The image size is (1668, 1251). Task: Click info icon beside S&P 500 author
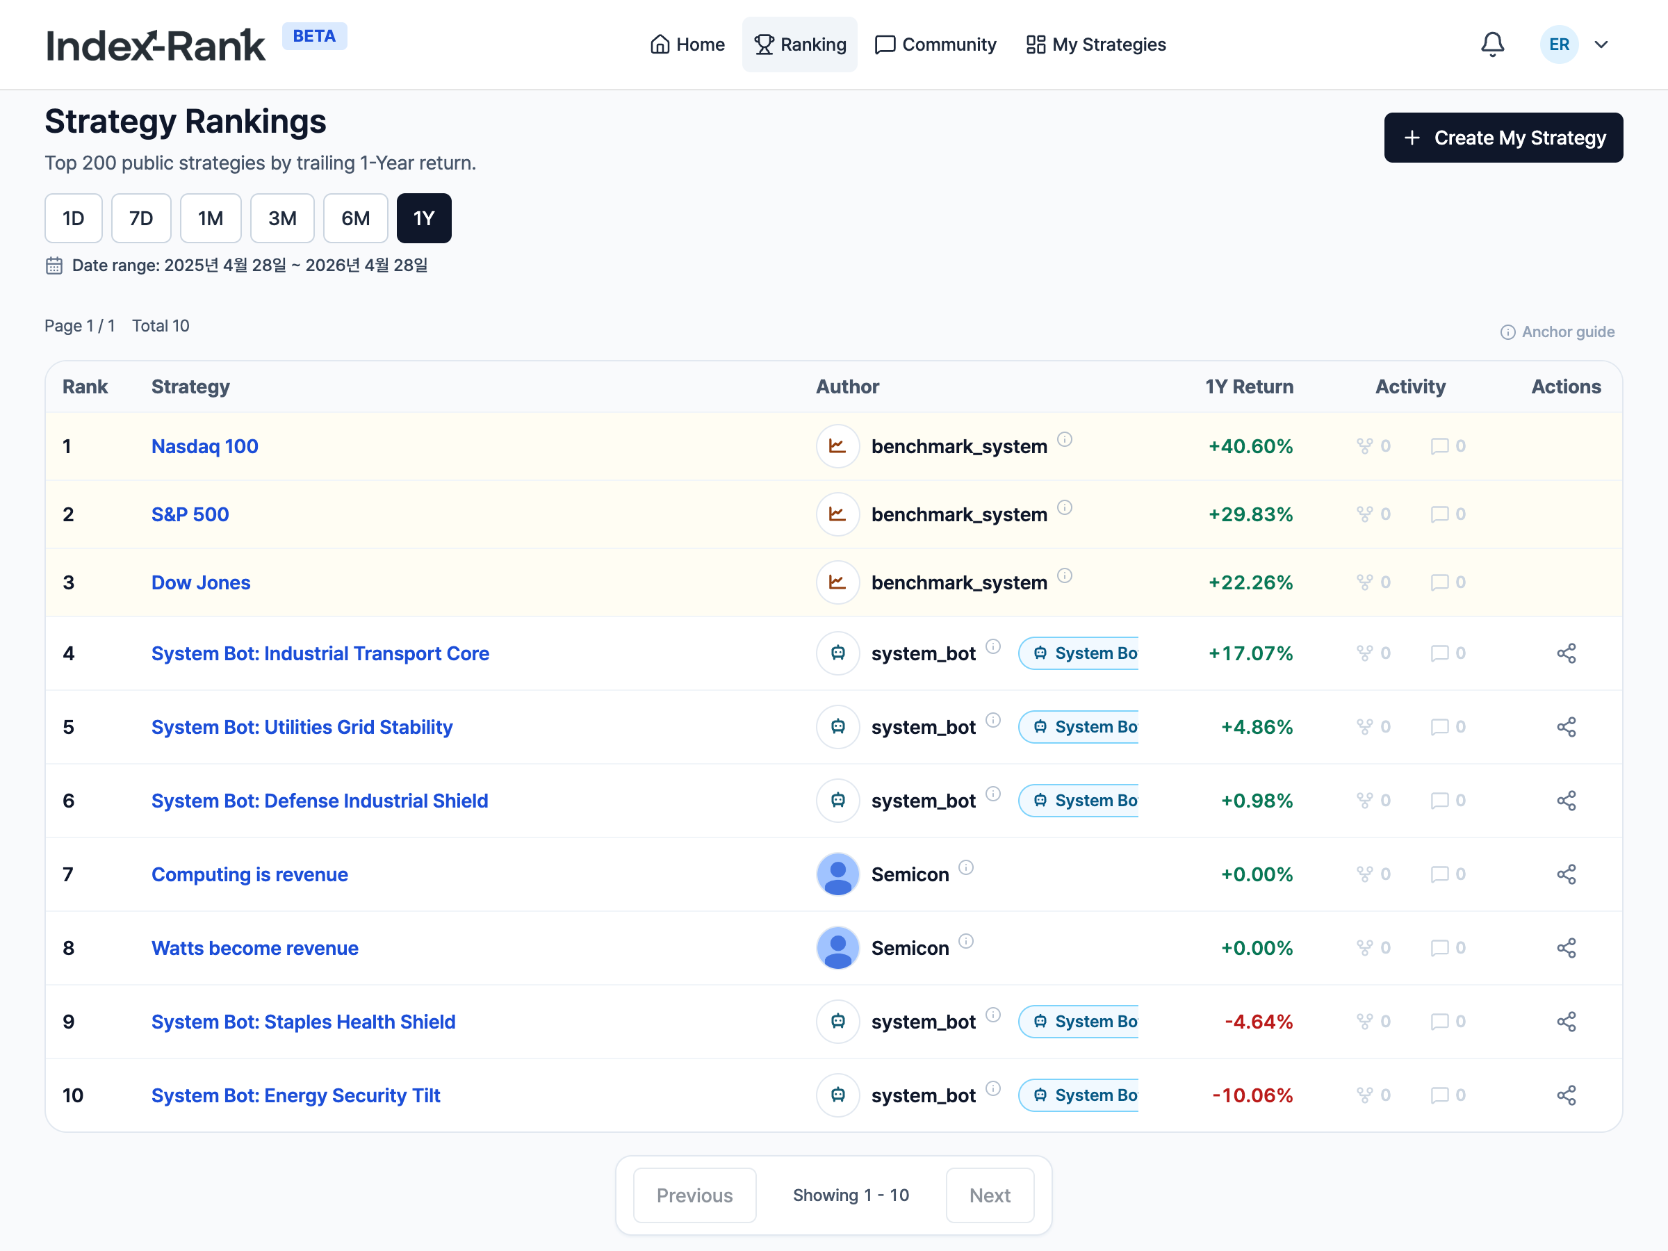pyautogui.click(x=1064, y=507)
